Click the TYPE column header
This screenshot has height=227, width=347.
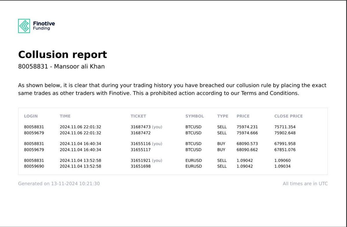tap(223, 116)
